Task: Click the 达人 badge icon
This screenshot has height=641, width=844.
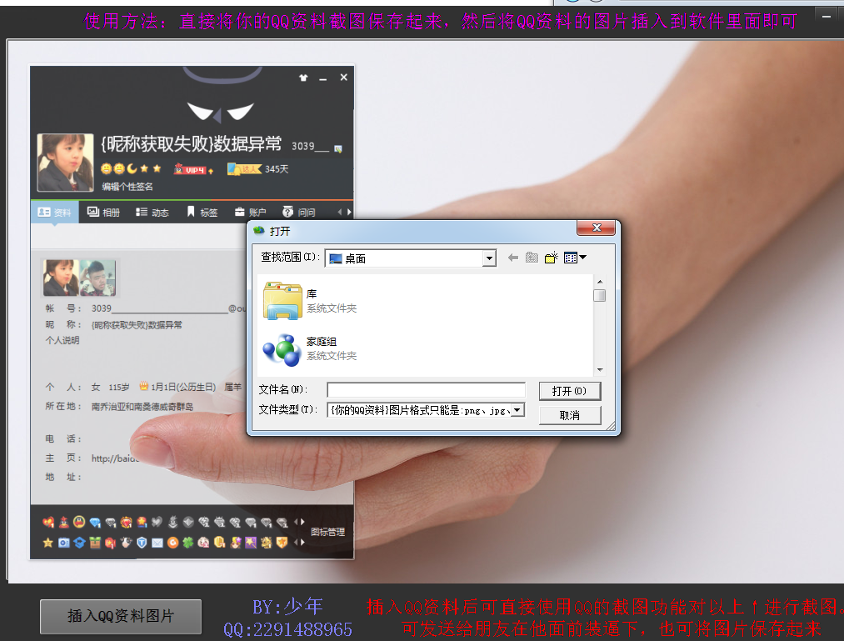Action: pyautogui.click(x=244, y=169)
